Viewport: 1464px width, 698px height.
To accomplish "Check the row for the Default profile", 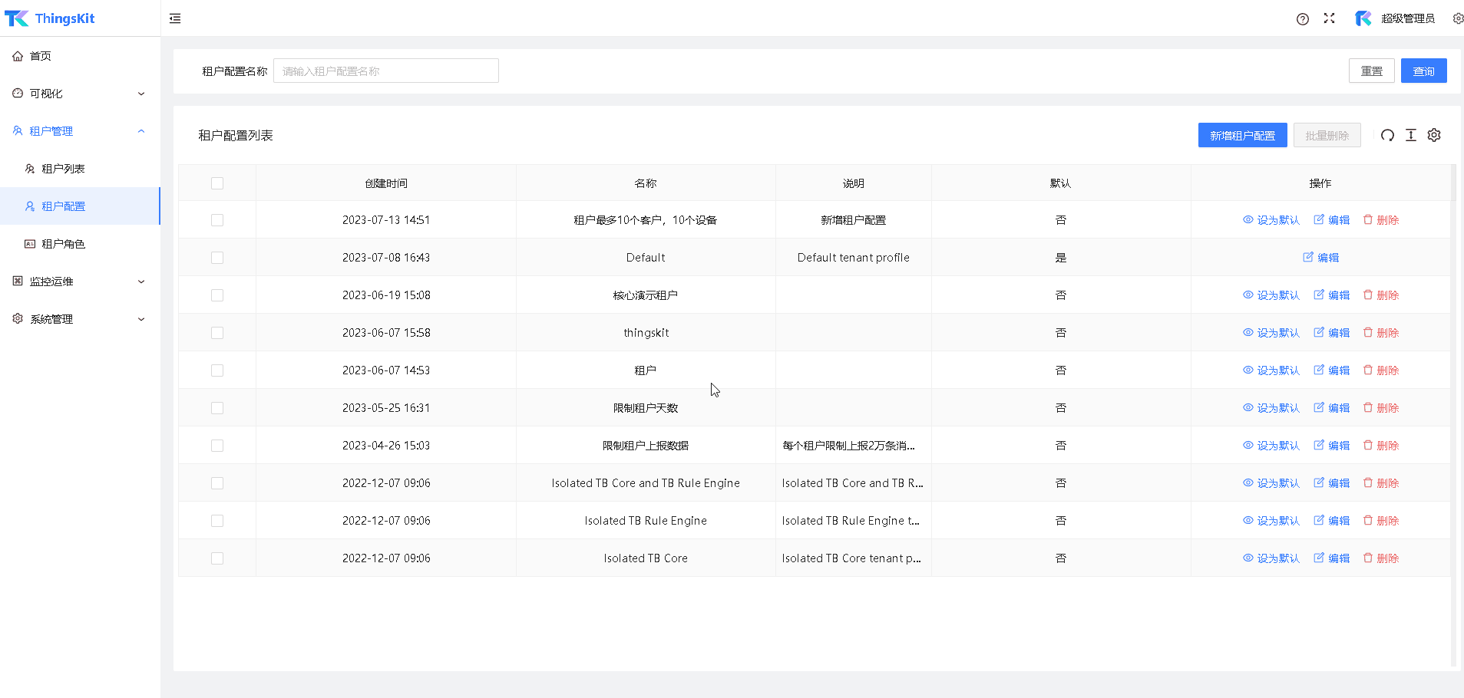I will [x=217, y=258].
